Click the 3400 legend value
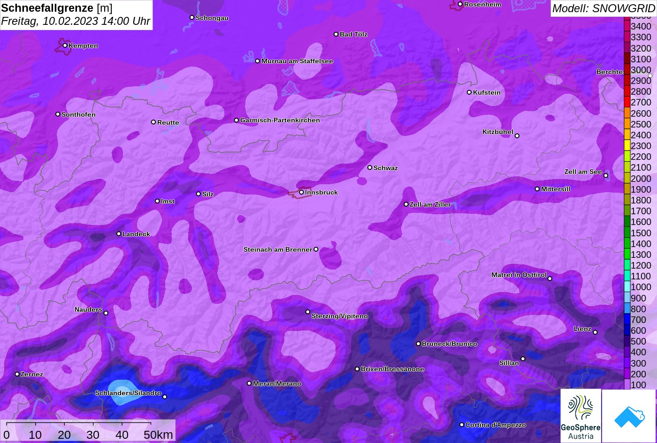The width and height of the screenshot is (657, 443). pyautogui.click(x=641, y=26)
